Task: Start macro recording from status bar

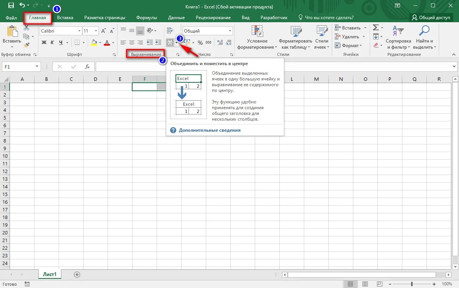Action: [x=27, y=284]
